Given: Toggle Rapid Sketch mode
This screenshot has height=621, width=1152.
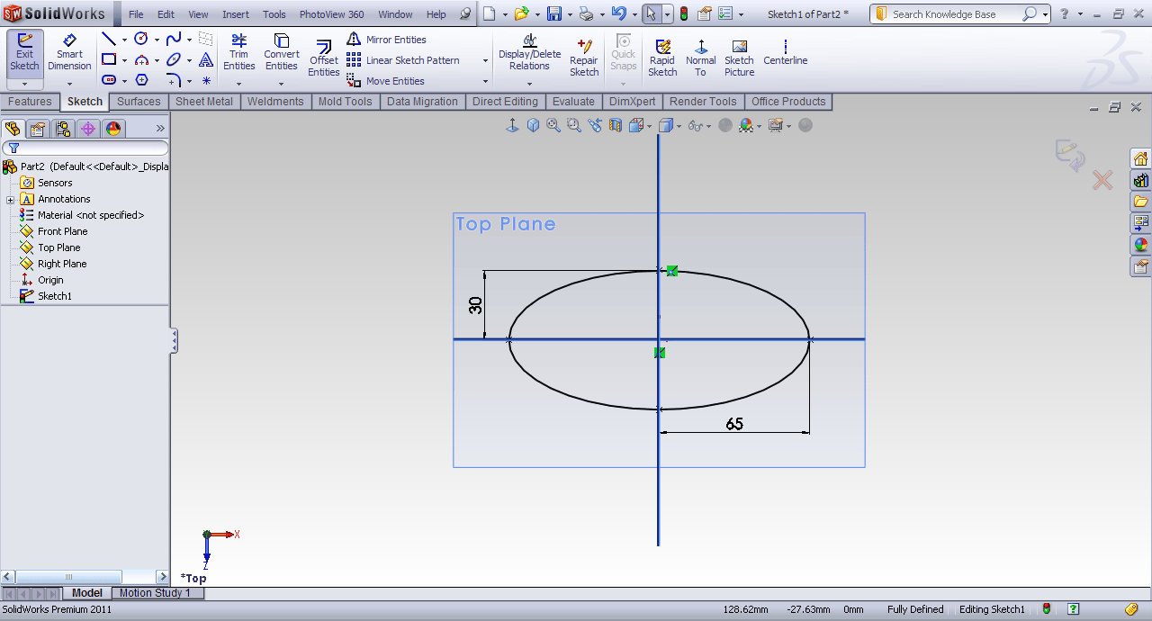Looking at the screenshot, I should pos(662,59).
